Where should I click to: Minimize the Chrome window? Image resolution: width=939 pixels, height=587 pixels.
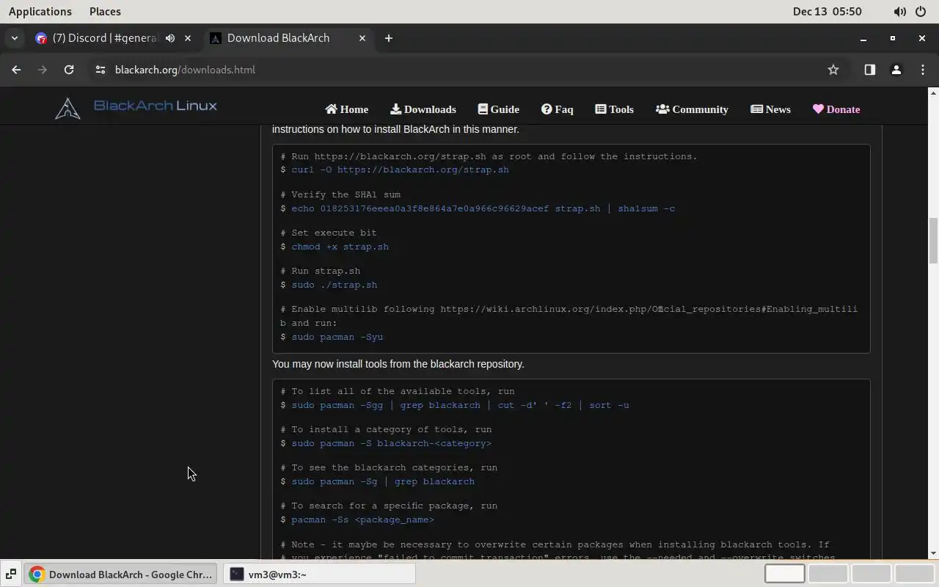click(x=863, y=38)
